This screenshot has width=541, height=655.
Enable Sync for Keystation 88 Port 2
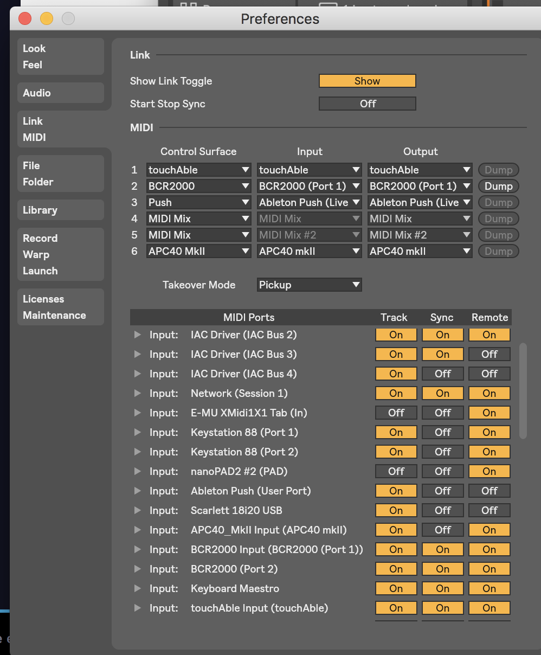click(443, 452)
